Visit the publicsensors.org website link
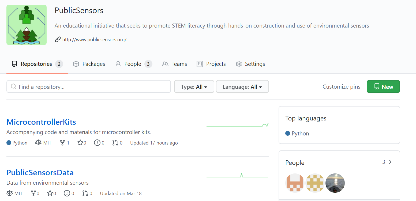 [94, 39]
